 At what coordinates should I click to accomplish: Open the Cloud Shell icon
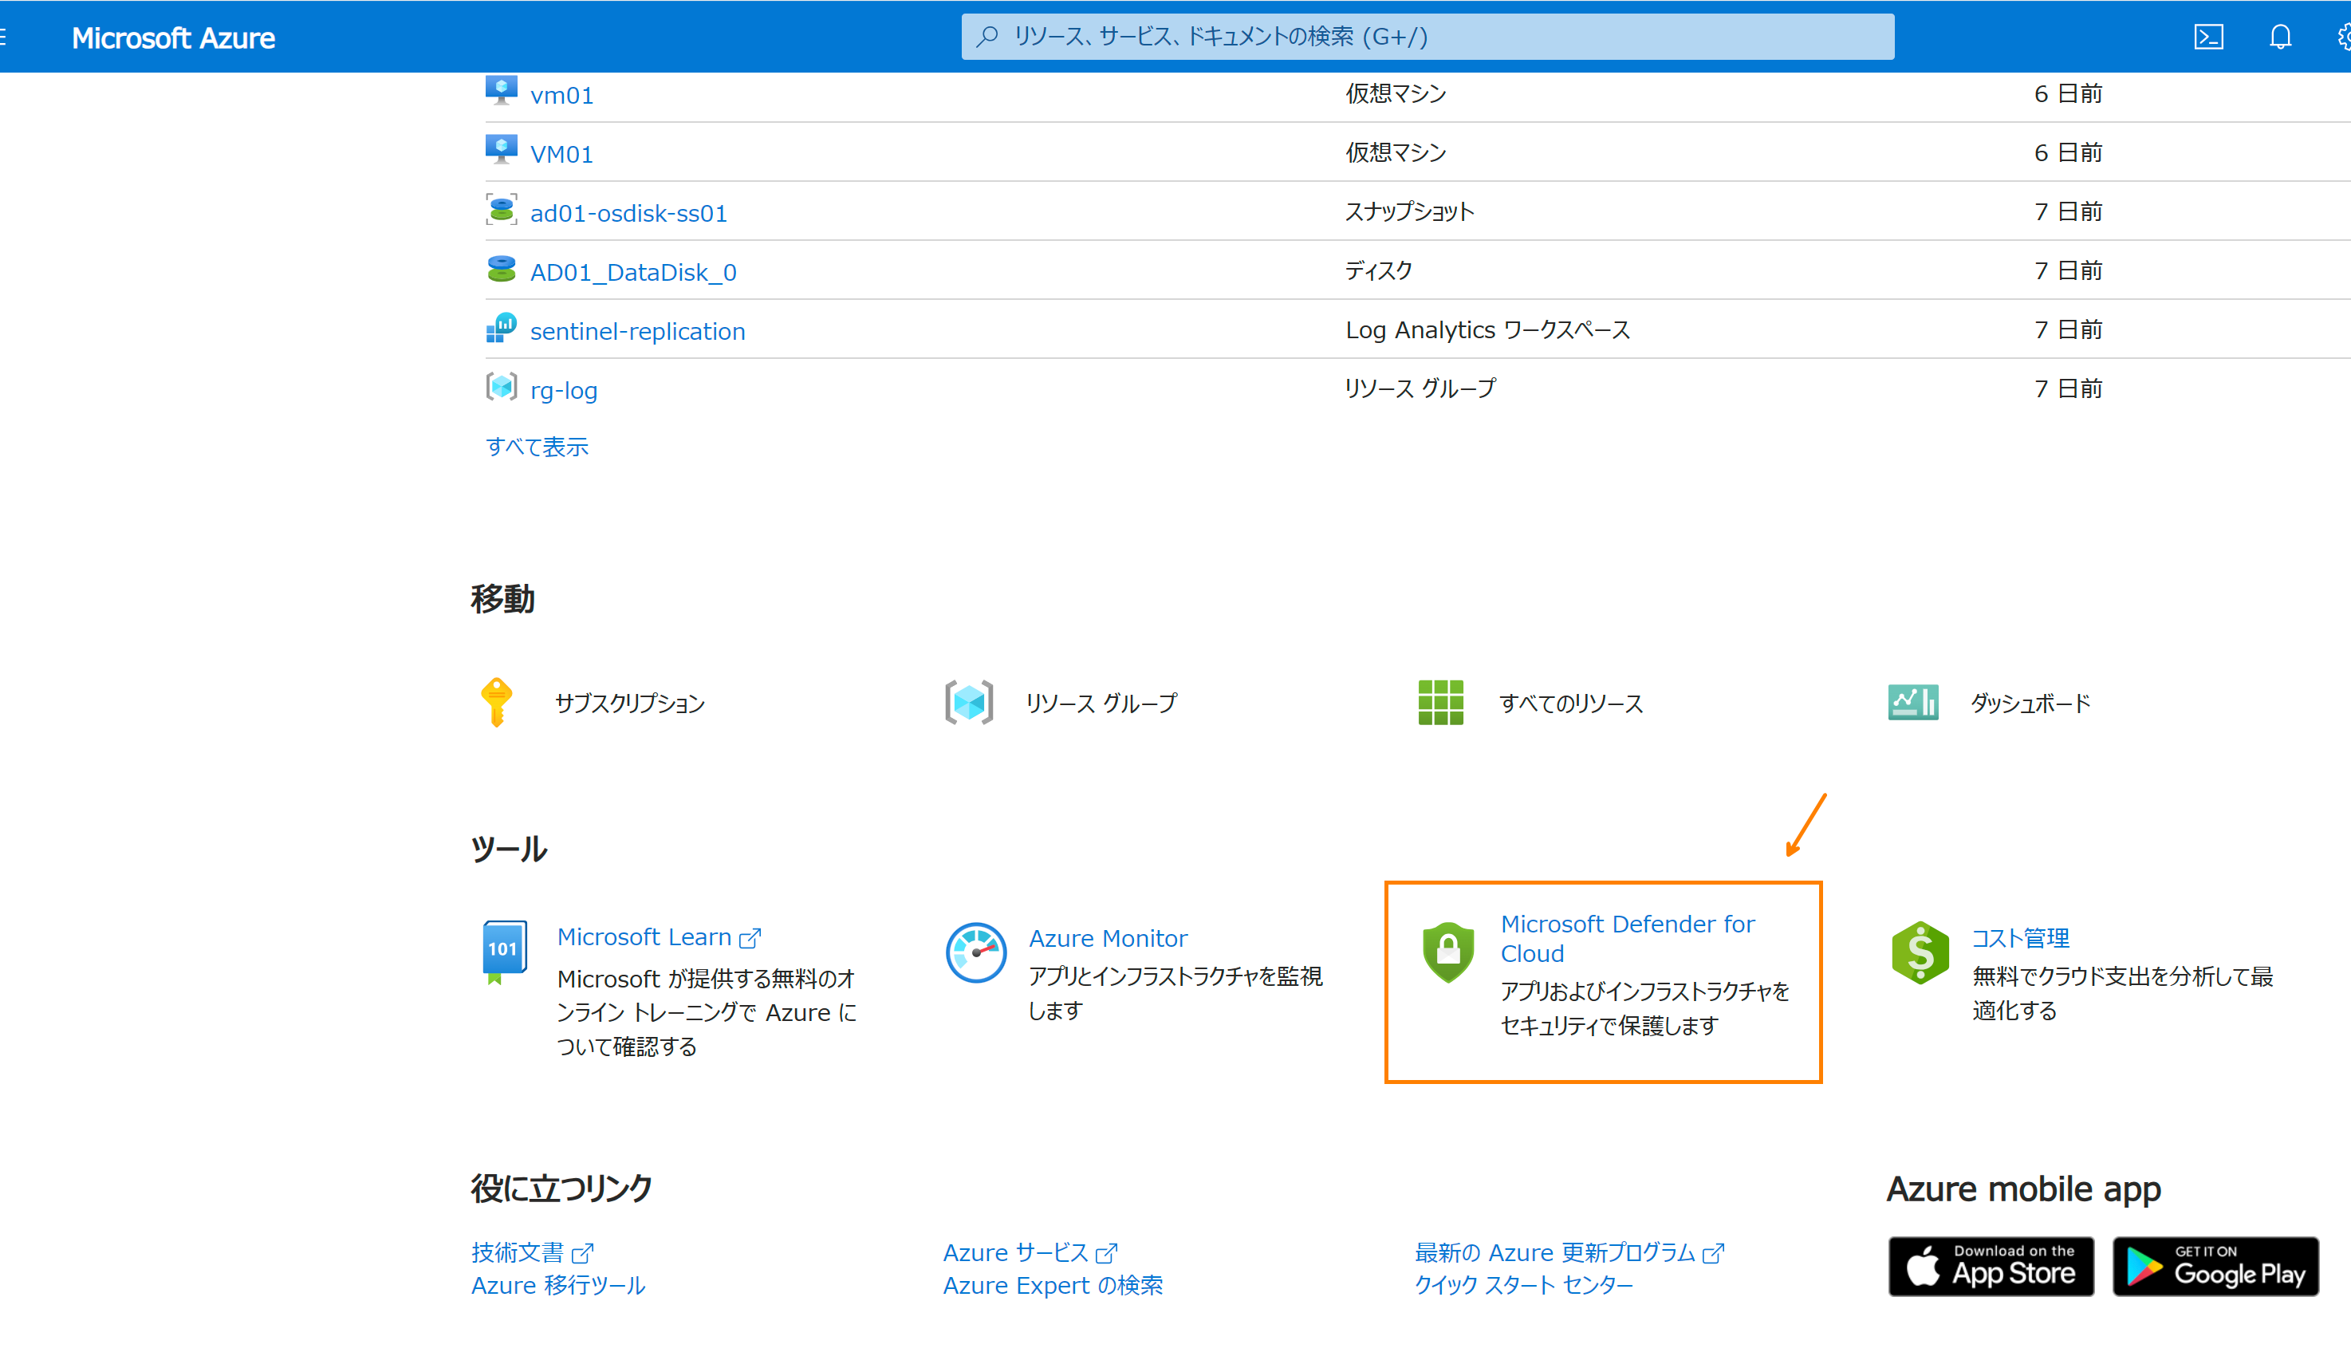2207,37
